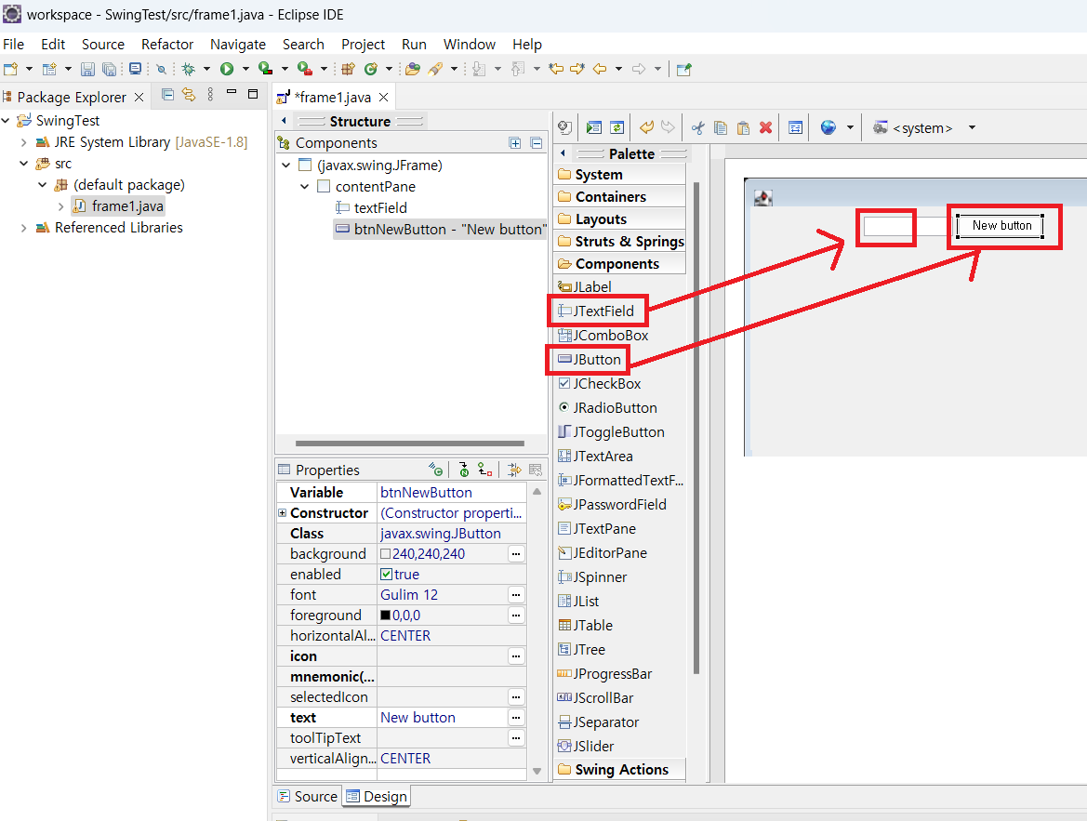
Task: Open the Navigate menu
Action: (238, 45)
